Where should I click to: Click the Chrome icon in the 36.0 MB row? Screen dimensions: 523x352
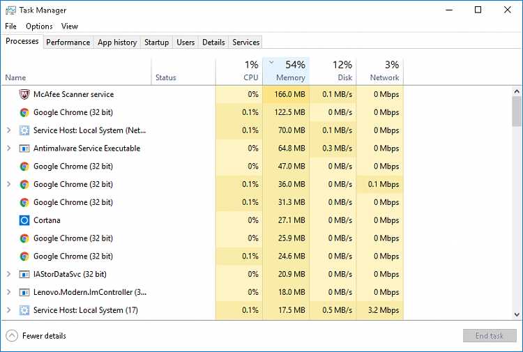pyautogui.click(x=24, y=184)
